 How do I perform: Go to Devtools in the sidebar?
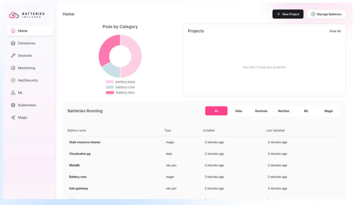coord(30,55)
